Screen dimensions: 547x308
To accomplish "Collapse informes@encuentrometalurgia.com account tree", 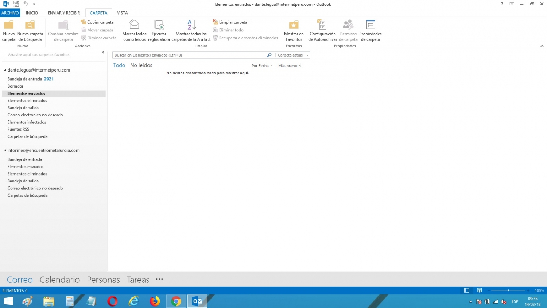I will tap(5, 150).
